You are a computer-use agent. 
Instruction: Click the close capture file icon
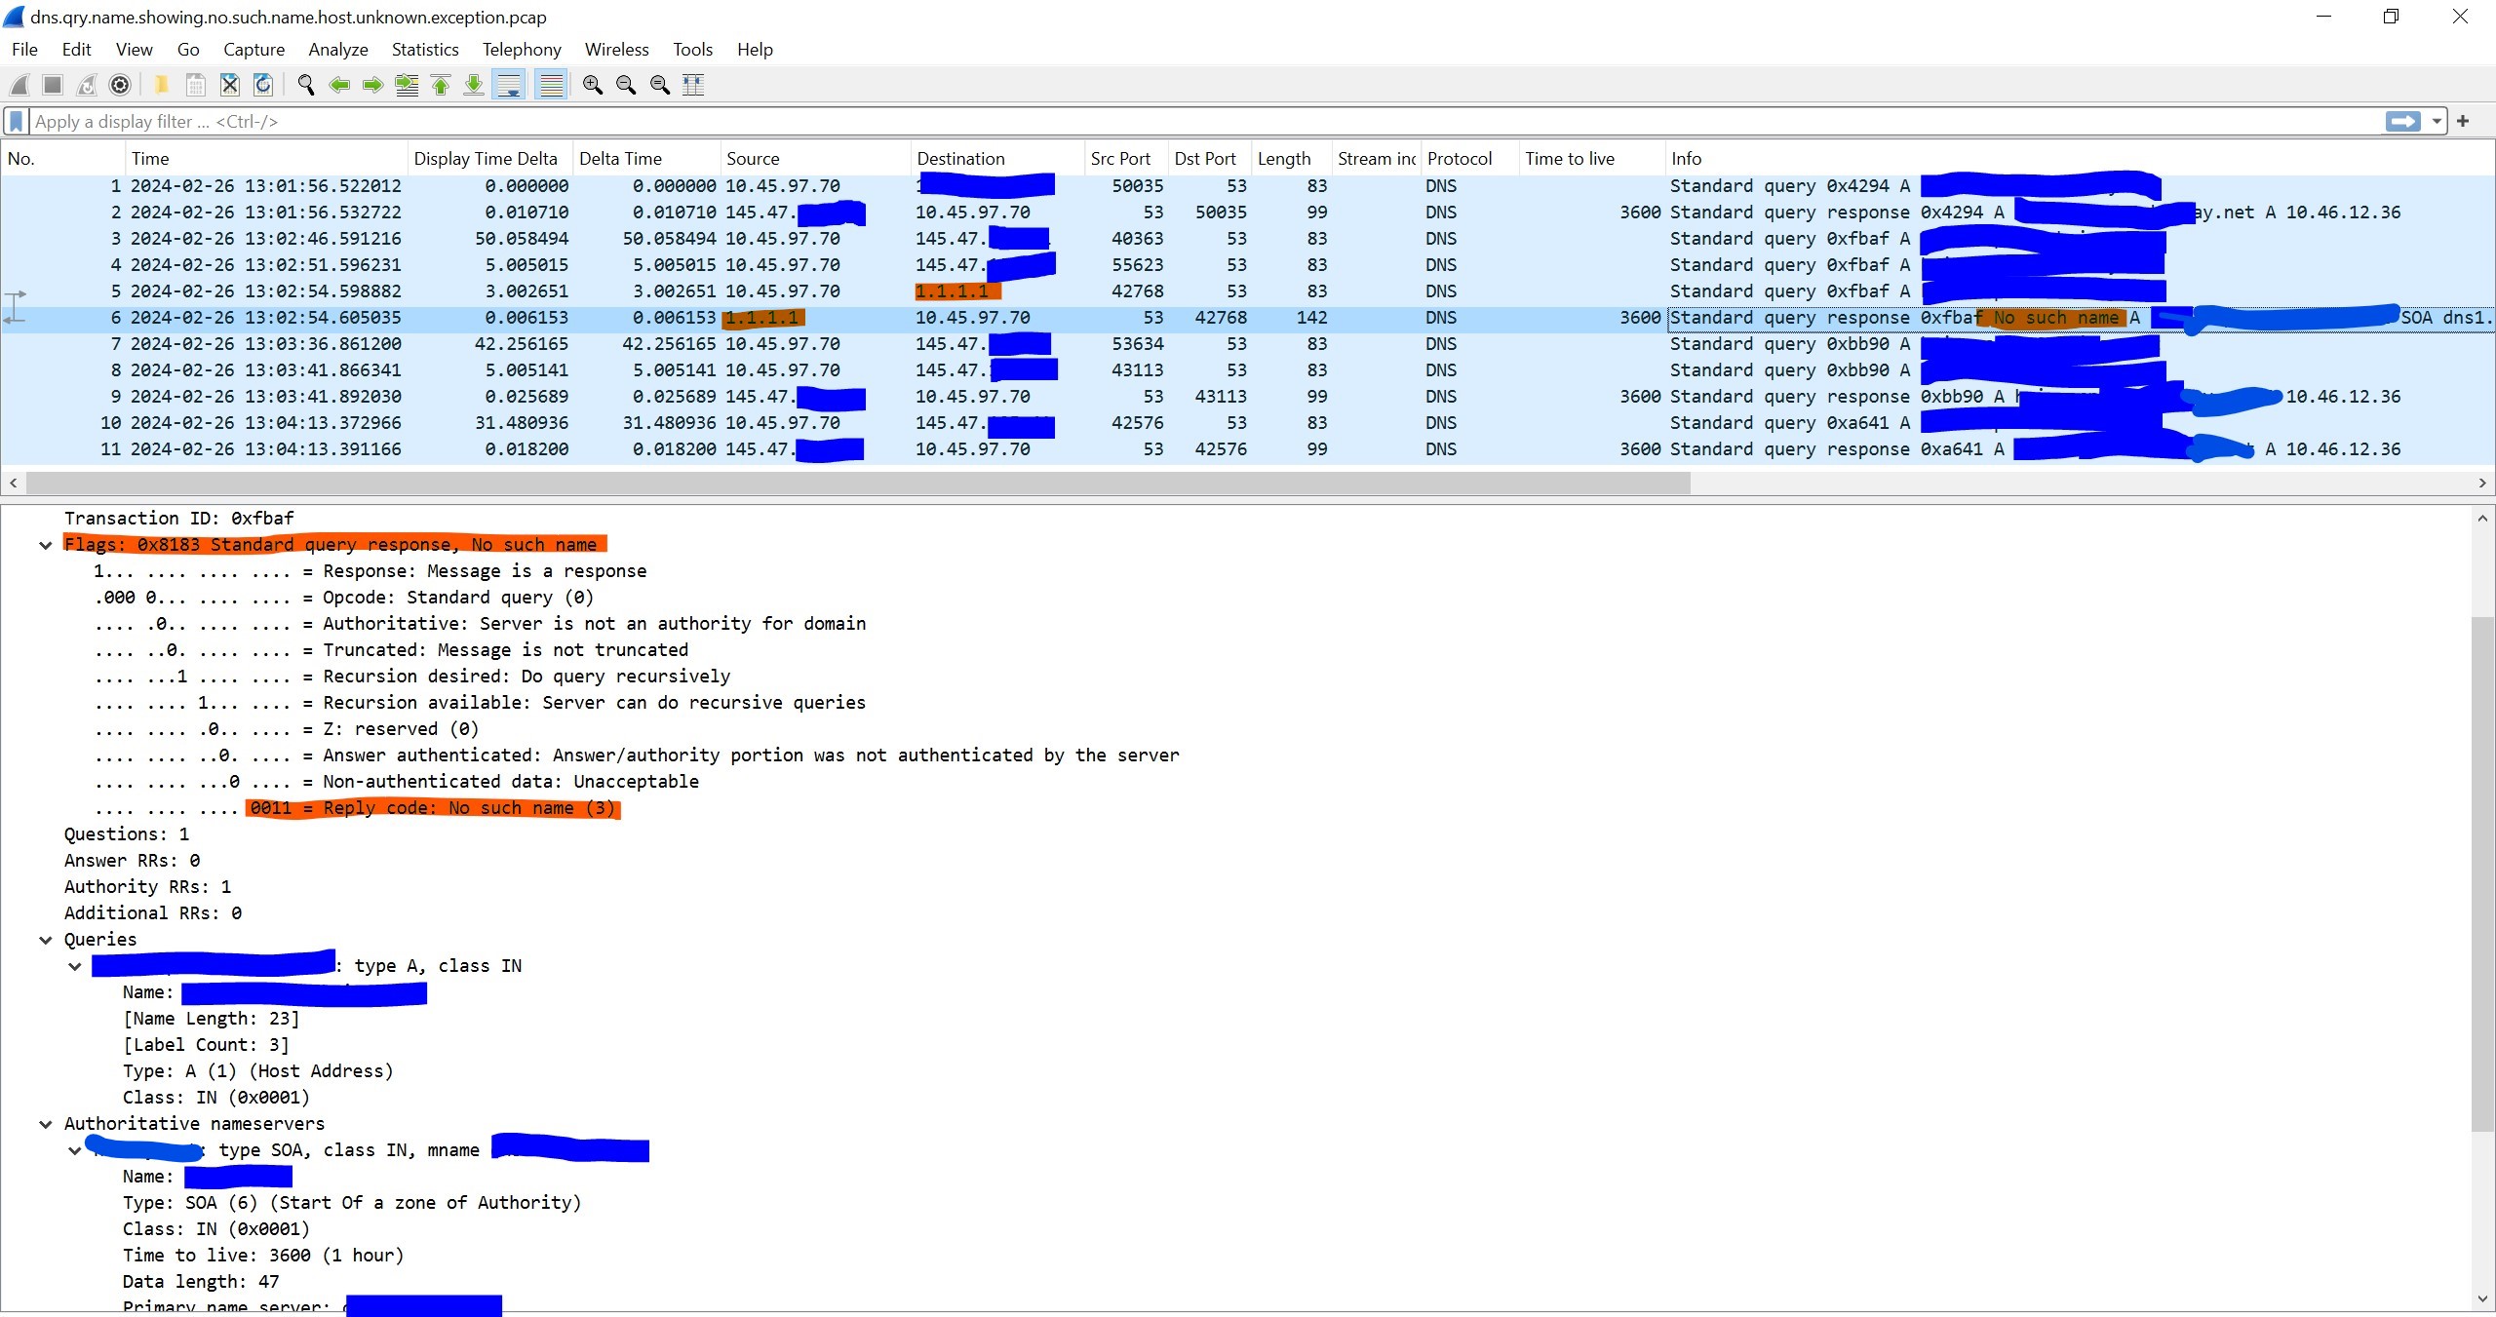pyautogui.click(x=229, y=85)
